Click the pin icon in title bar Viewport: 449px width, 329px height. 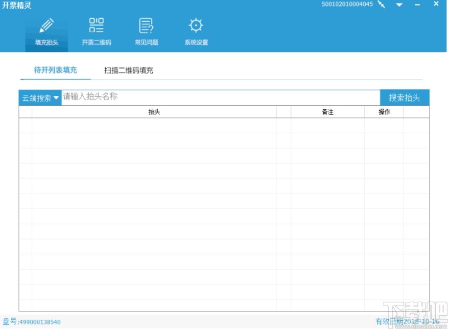pyautogui.click(x=381, y=4)
